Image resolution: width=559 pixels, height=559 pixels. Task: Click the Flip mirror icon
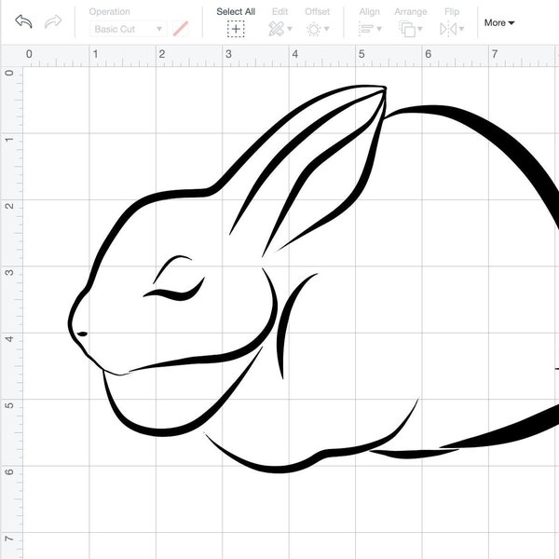click(448, 29)
